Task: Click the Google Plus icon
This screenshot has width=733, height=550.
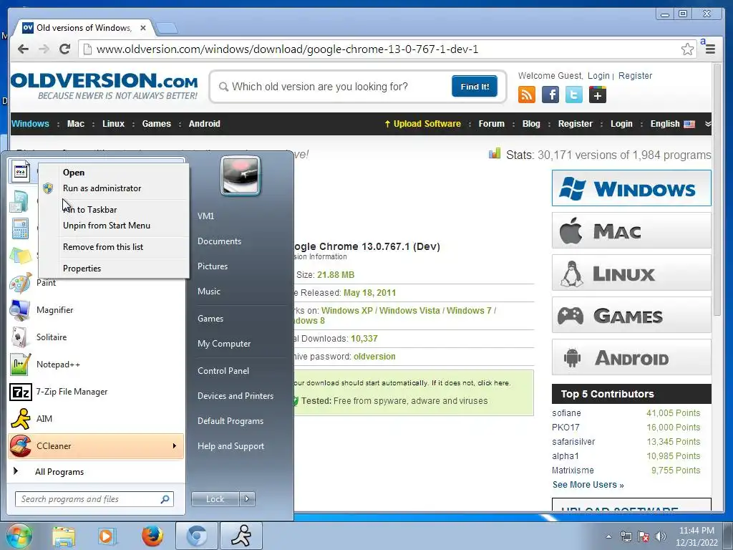Action: pos(598,95)
